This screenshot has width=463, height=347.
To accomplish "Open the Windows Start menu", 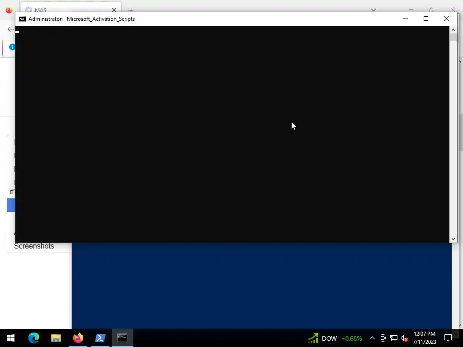I will point(11,338).
